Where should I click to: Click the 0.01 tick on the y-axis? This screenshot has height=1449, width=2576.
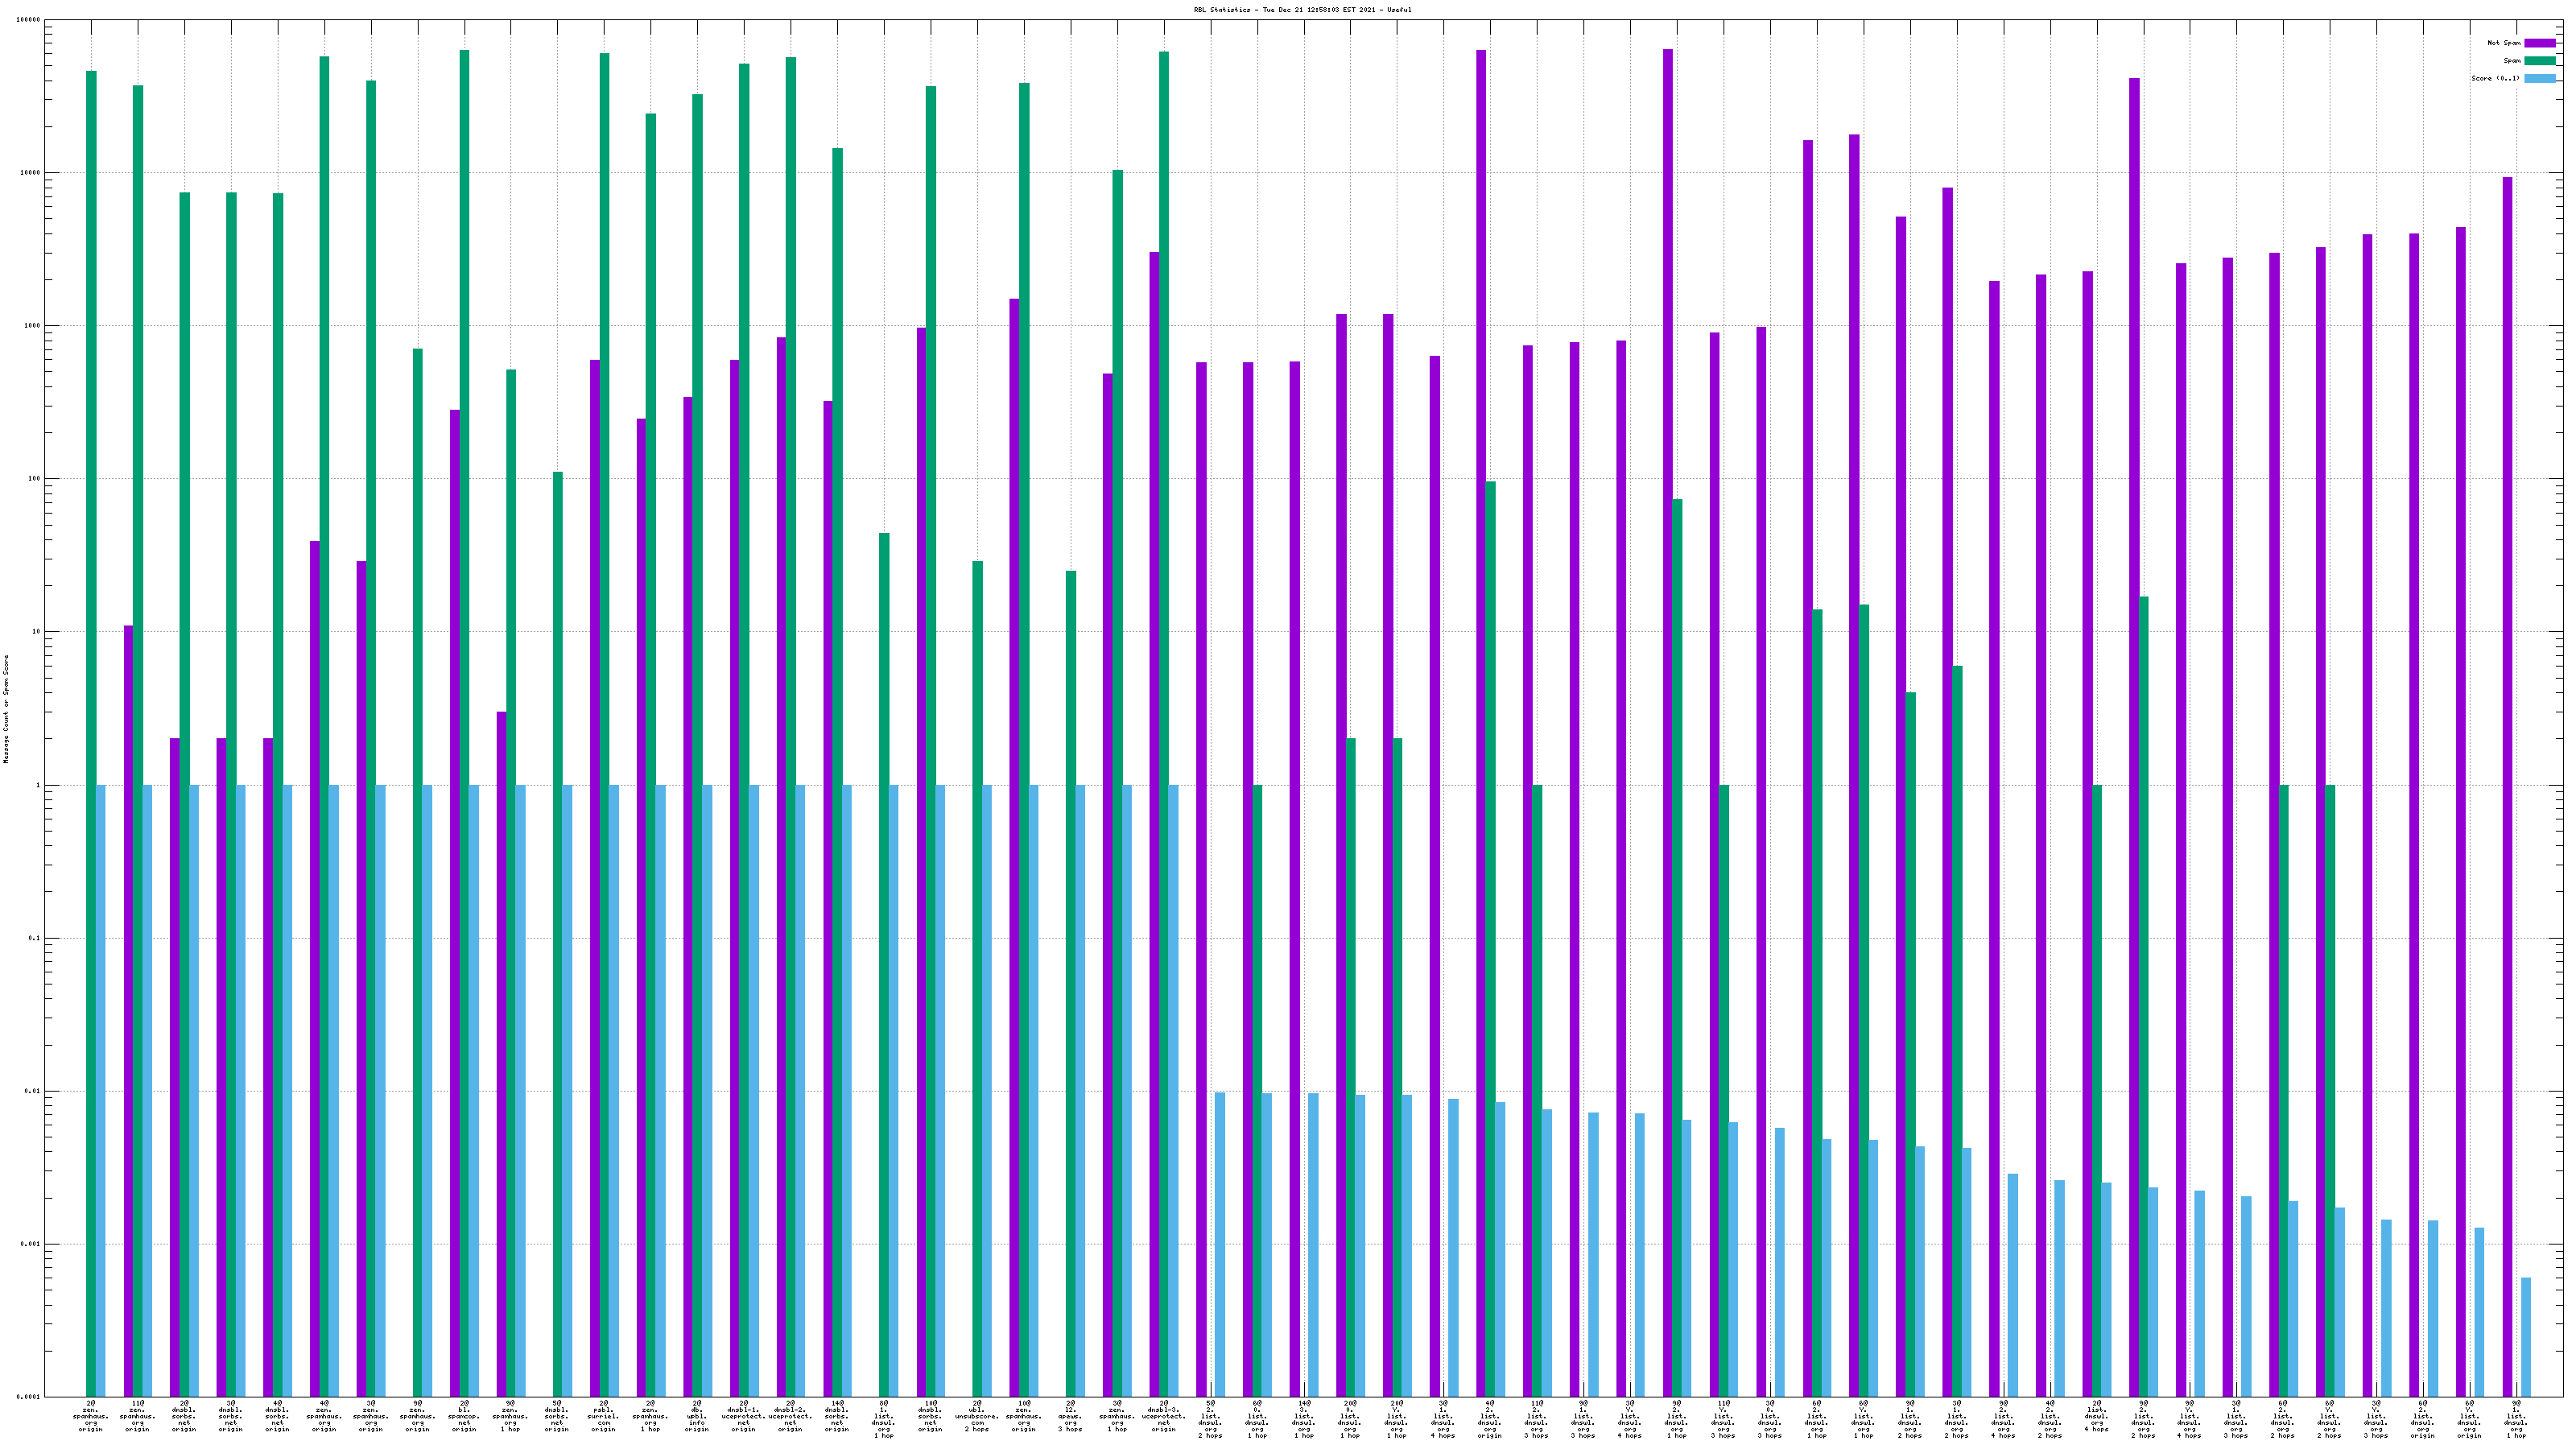coord(33,1091)
